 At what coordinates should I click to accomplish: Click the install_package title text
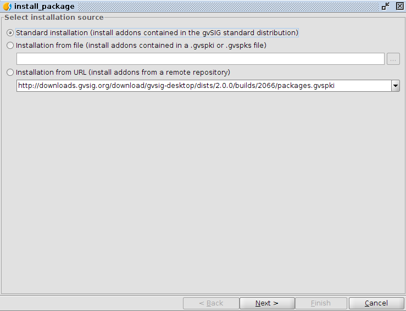[x=45, y=6]
